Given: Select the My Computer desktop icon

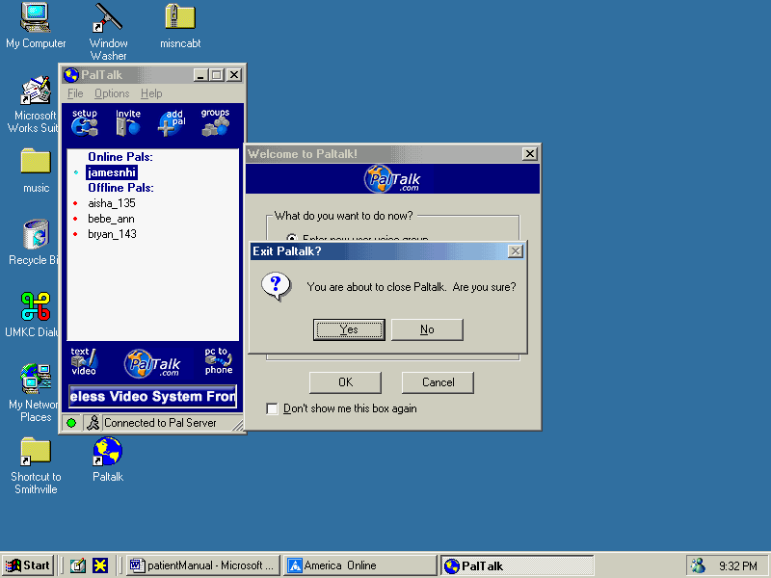Looking at the screenshot, I should 36,26.
